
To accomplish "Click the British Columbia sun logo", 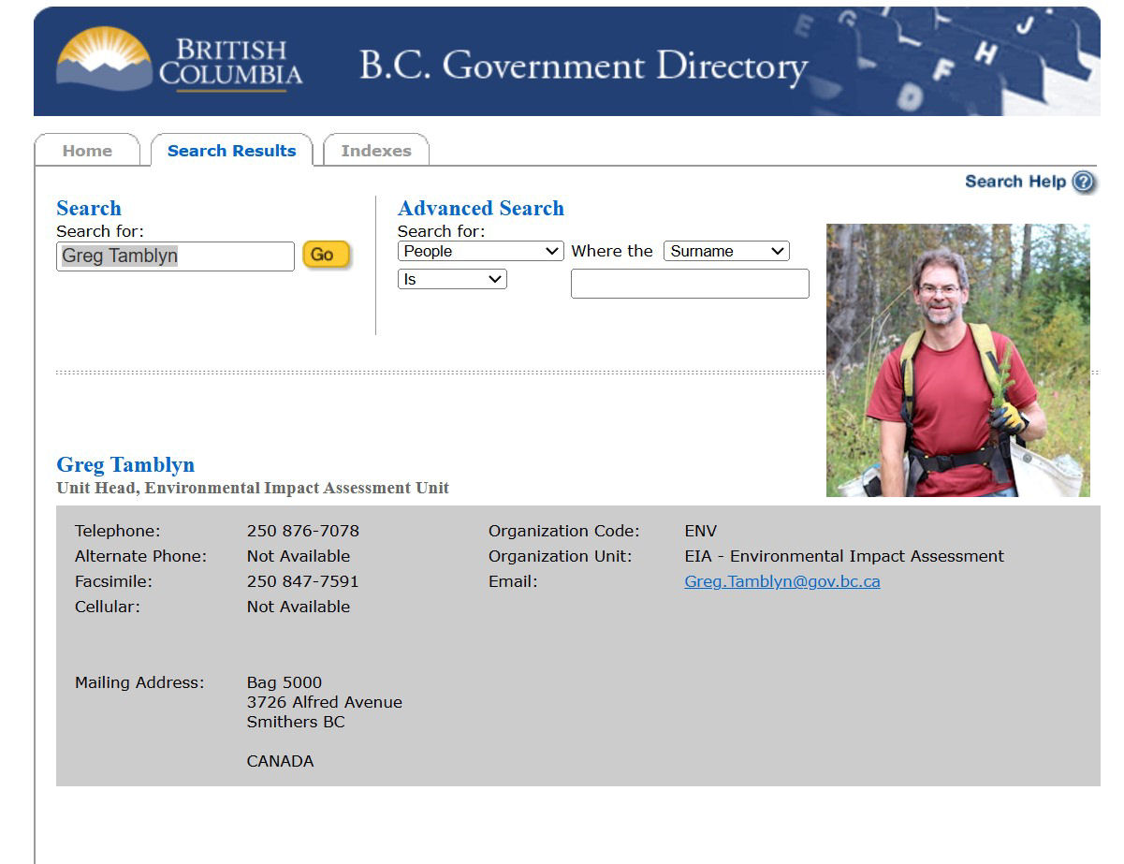I will 104,60.
